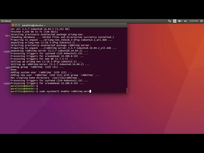
Task: Maximize the terminal window
Action: [x=19, y=25]
